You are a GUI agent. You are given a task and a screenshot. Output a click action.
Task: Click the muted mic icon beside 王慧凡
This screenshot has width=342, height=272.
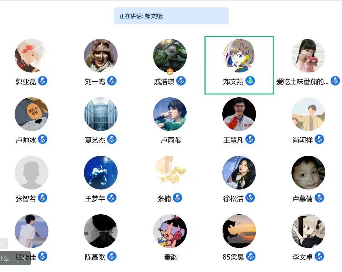click(x=250, y=139)
